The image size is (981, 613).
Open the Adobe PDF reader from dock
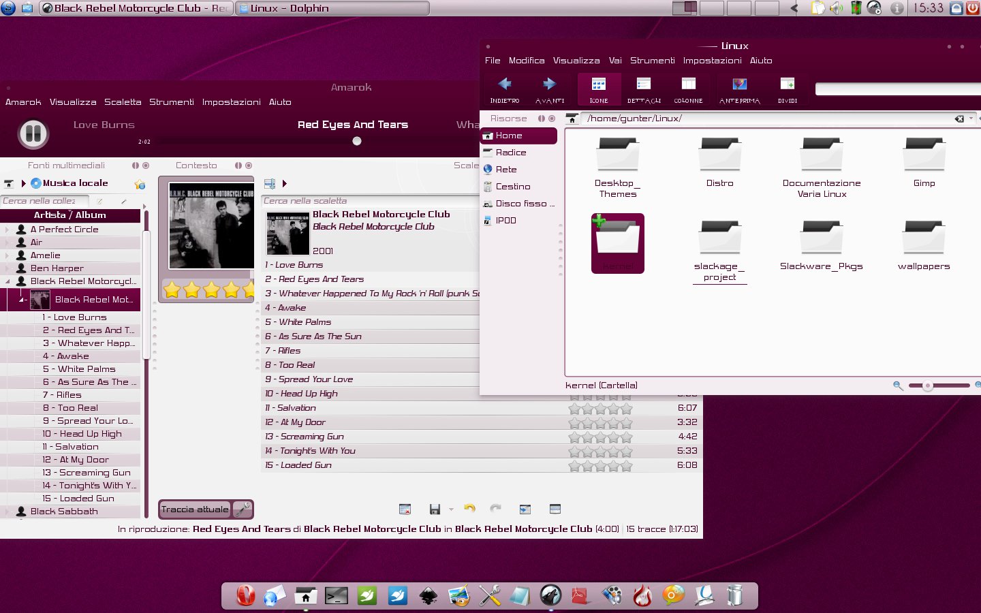[580, 596]
